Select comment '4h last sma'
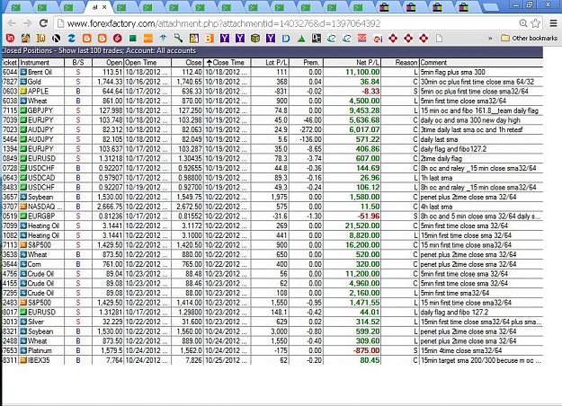This screenshot has width=562, height=406. coord(436,207)
